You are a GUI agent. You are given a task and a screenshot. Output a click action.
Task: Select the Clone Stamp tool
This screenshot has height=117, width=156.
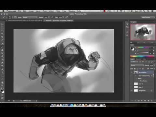(2, 50)
